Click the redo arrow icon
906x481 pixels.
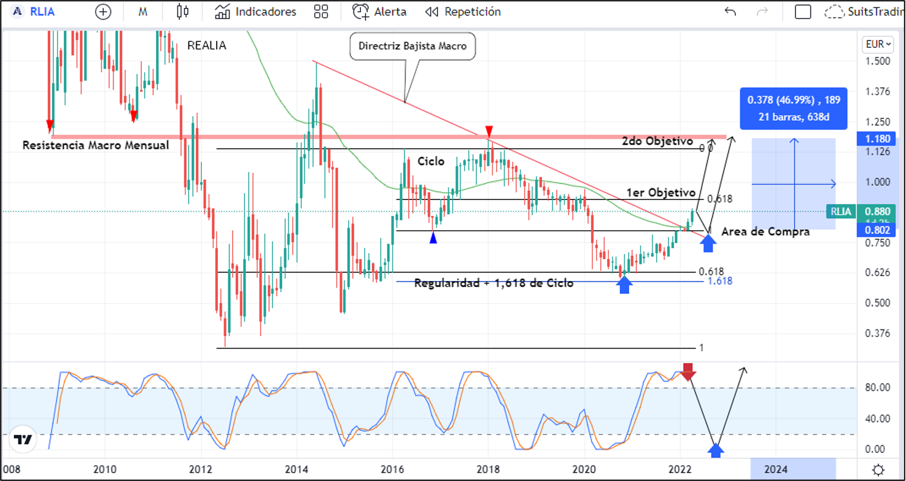click(x=762, y=12)
